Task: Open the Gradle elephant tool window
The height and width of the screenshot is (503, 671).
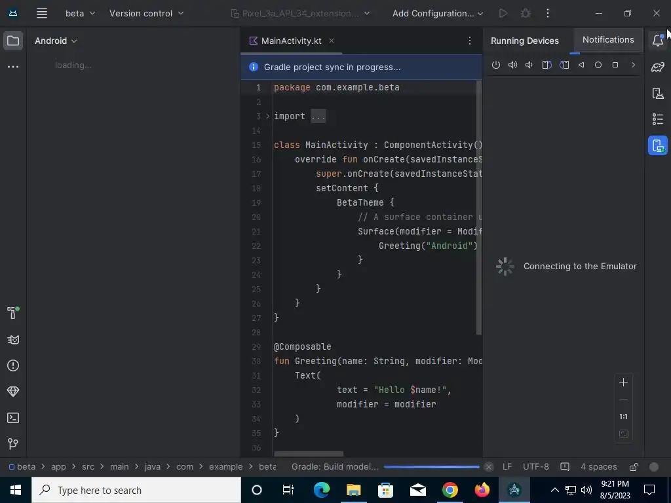Action: [x=658, y=67]
